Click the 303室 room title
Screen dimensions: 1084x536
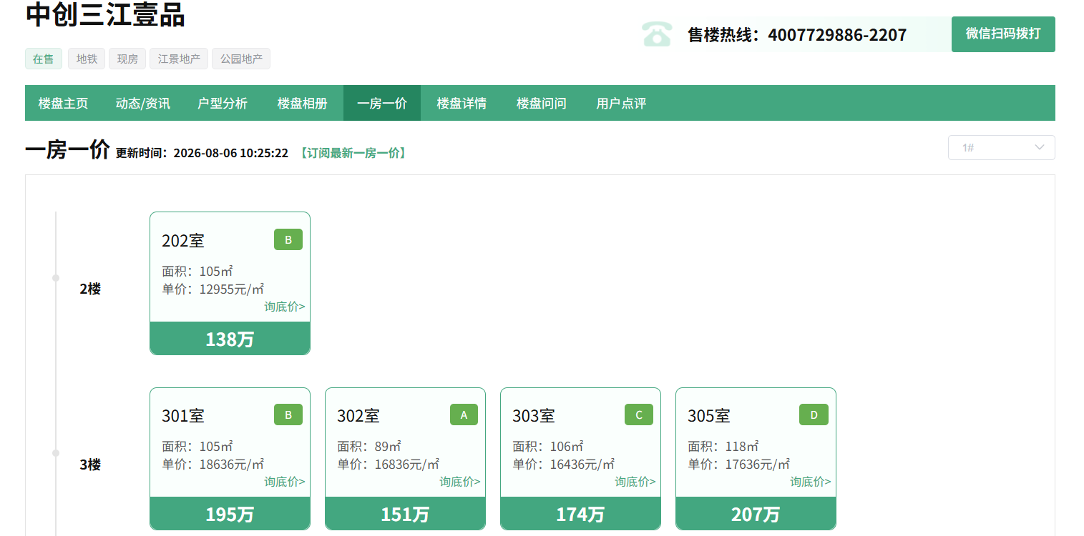tap(534, 416)
